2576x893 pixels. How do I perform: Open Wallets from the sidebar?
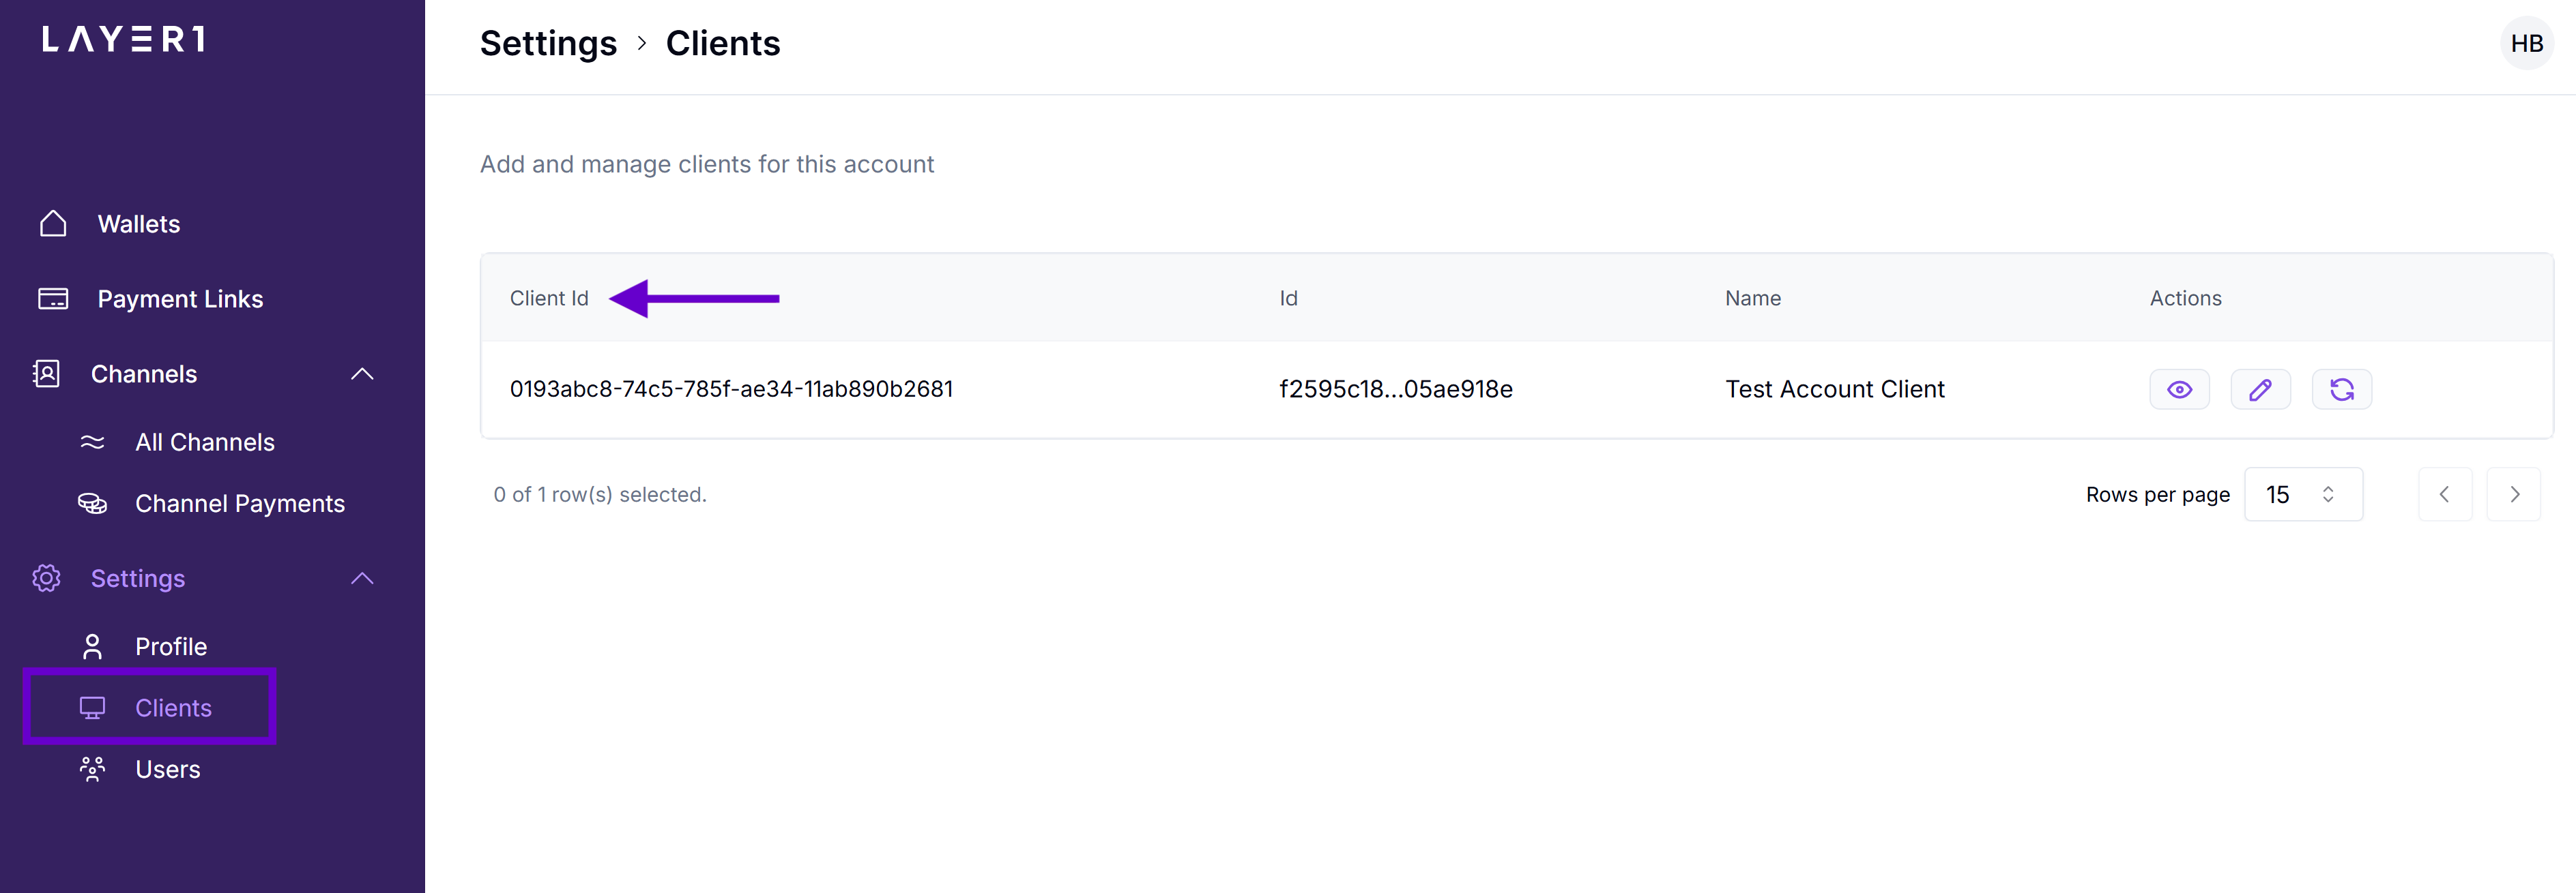(139, 224)
